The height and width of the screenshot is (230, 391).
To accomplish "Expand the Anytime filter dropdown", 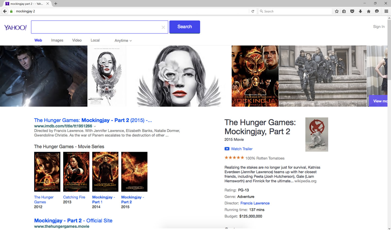I will click(123, 40).
